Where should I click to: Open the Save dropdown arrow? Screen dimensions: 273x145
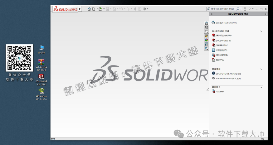coord(111,9)
